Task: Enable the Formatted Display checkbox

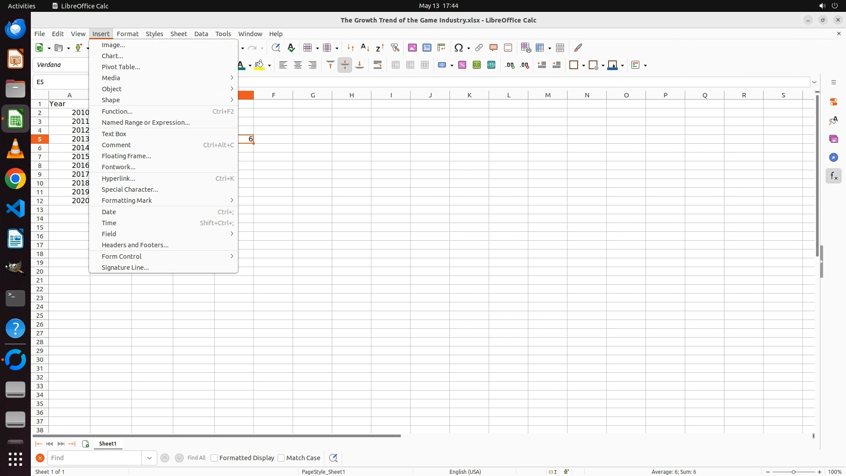Action: click(214, 458)
